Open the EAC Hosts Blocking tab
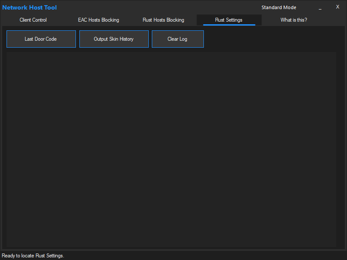Image resolution: width=347 pixels, height=260 pixels. pos(98,20)
